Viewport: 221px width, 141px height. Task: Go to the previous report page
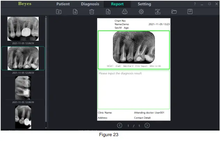(x=120, y=125)
